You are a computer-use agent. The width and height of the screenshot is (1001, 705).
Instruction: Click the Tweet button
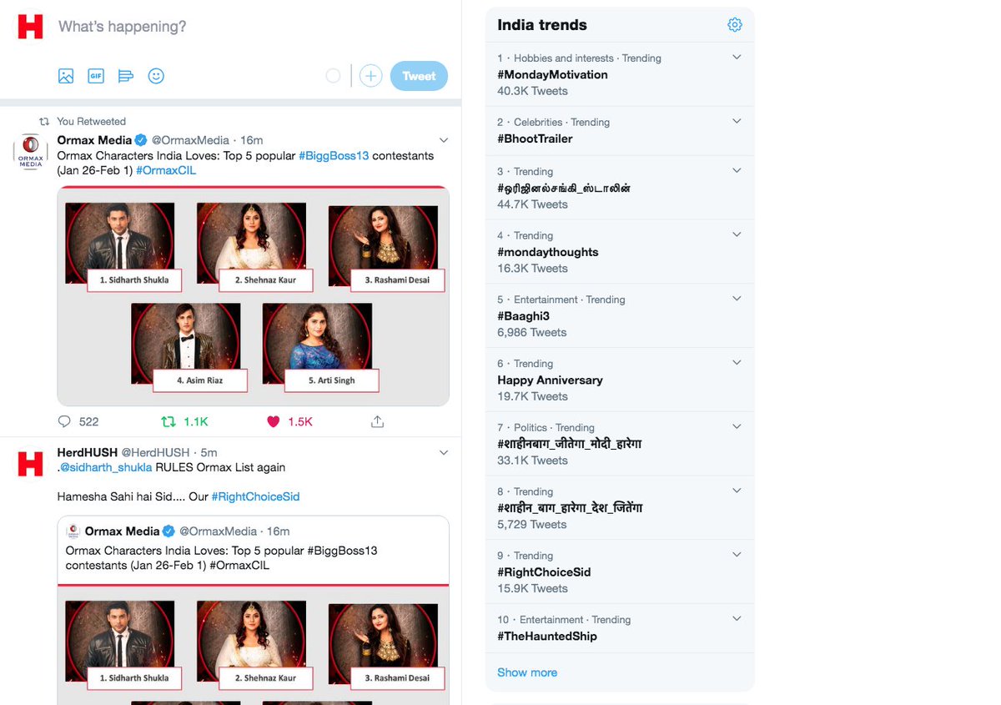click(419, 76)
